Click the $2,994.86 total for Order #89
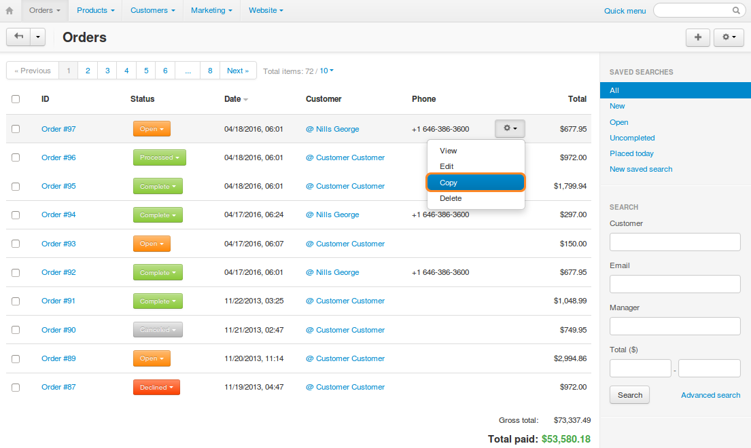The image size is (751, 448). pos(570,358)
